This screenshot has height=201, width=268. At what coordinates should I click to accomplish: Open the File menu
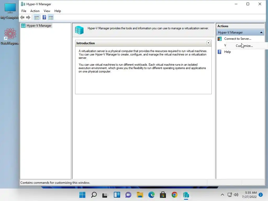[x=24, y=11]
